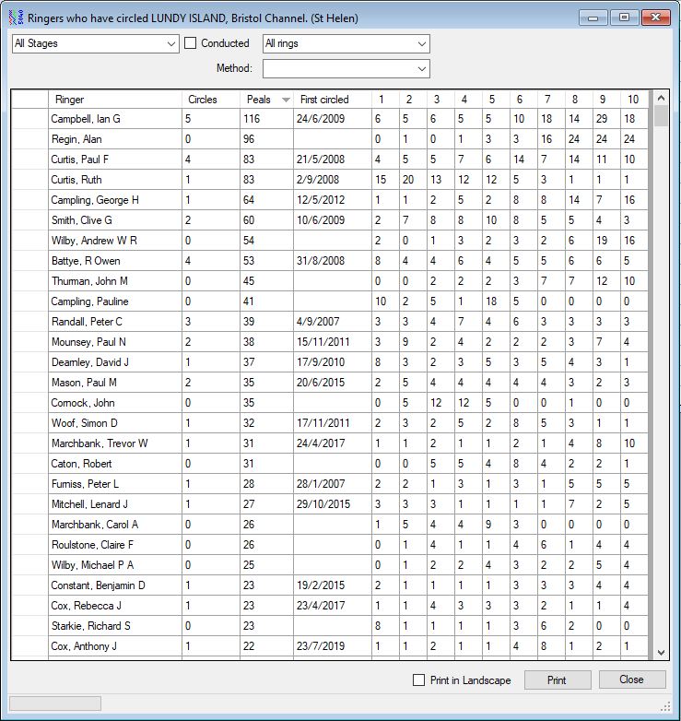Click the app icon in title bar

pos(15,18)
